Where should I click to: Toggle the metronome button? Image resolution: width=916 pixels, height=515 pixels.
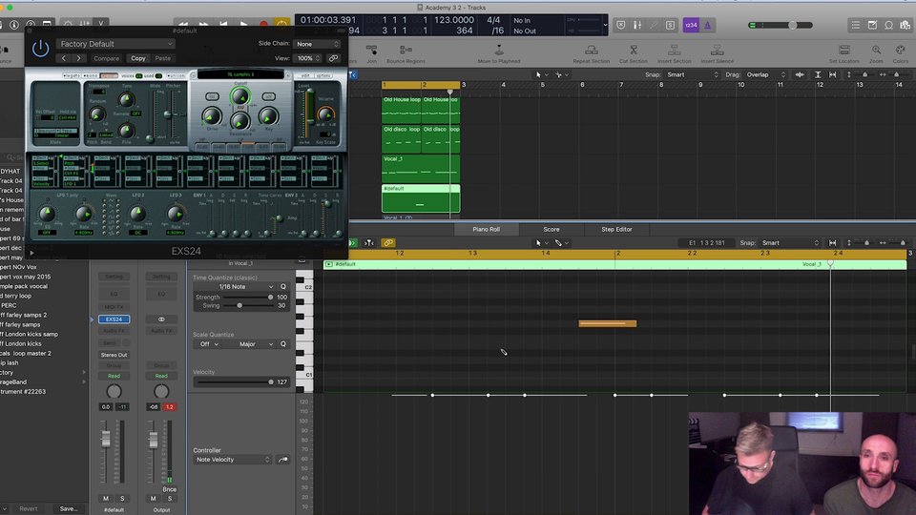707,25
